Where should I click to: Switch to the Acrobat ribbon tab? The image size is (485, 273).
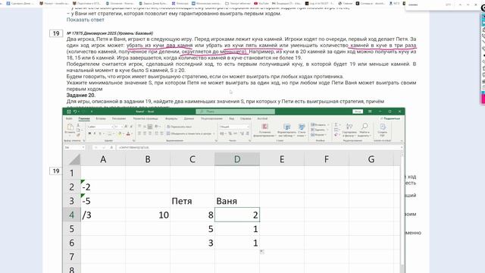[x=262, y=118]
